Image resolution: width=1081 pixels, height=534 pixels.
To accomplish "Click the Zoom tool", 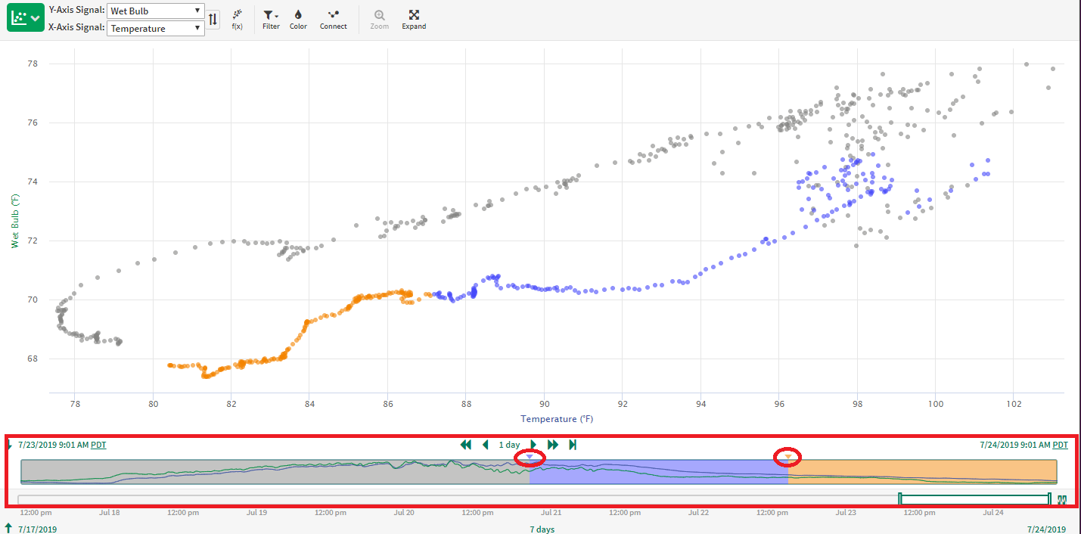I will pyautogui.click(x=379, y=19).
